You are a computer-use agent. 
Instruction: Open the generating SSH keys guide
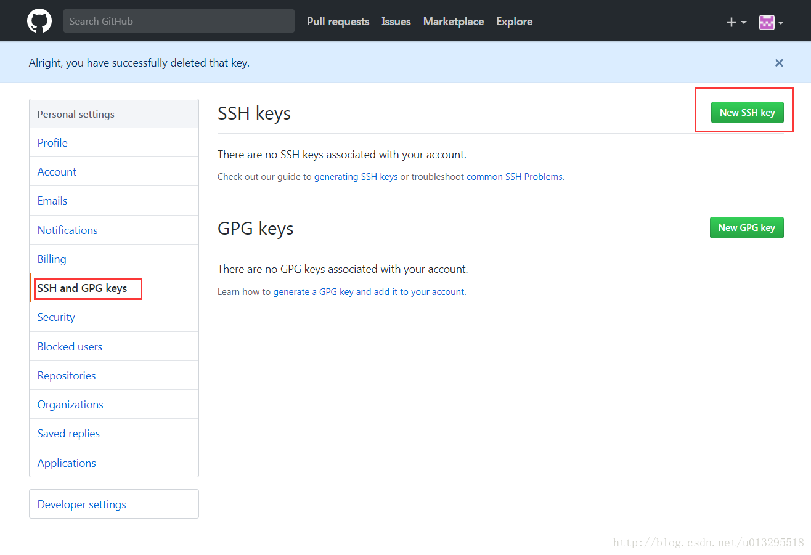pyautogui.click(x=356, y=177)
